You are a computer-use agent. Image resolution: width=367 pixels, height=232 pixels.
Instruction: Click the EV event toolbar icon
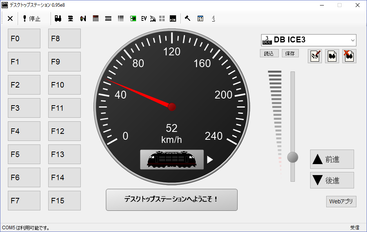(144, 18)
